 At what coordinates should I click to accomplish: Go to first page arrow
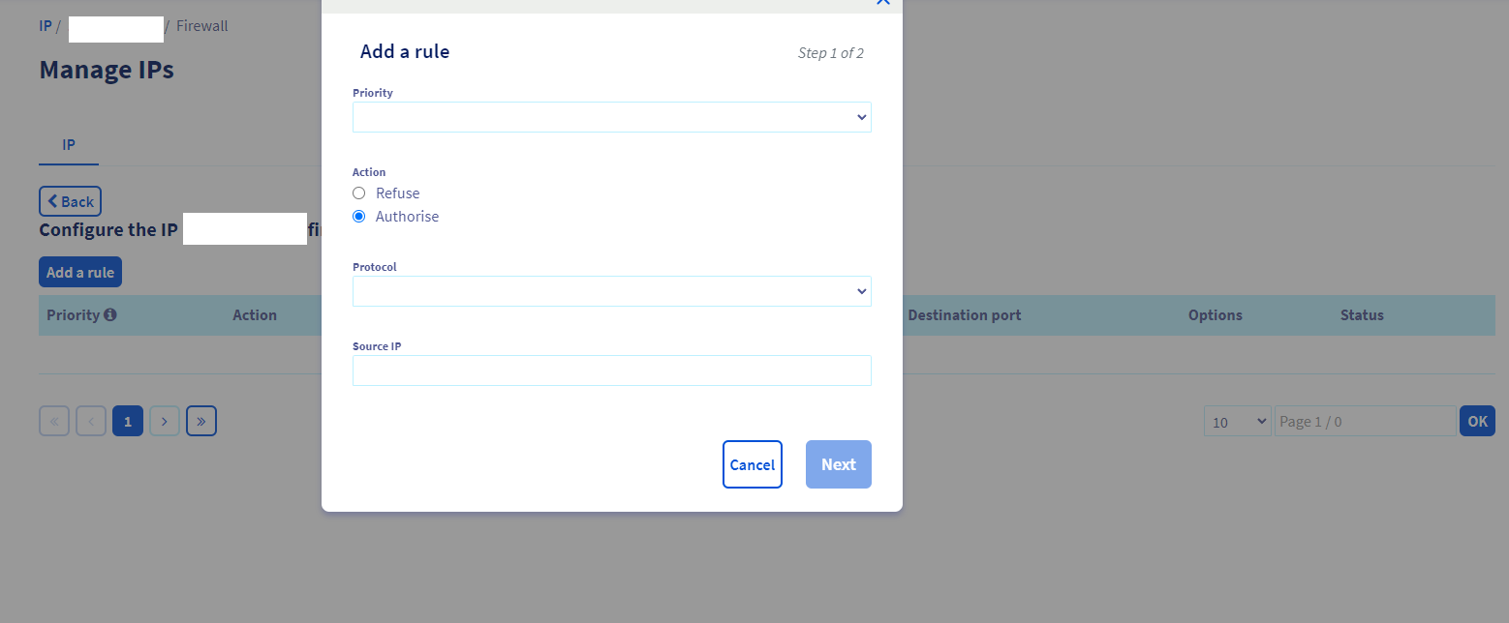pyautogui.click(x=54, y=421)
